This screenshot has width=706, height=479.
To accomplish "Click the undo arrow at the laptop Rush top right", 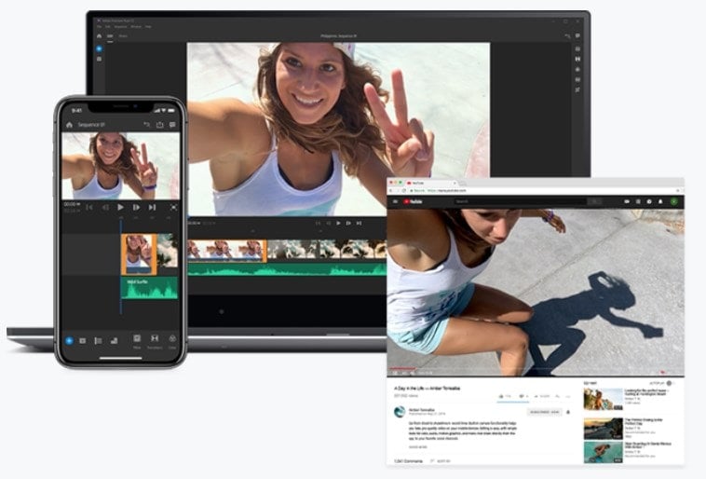I will (x=567, y=36).
